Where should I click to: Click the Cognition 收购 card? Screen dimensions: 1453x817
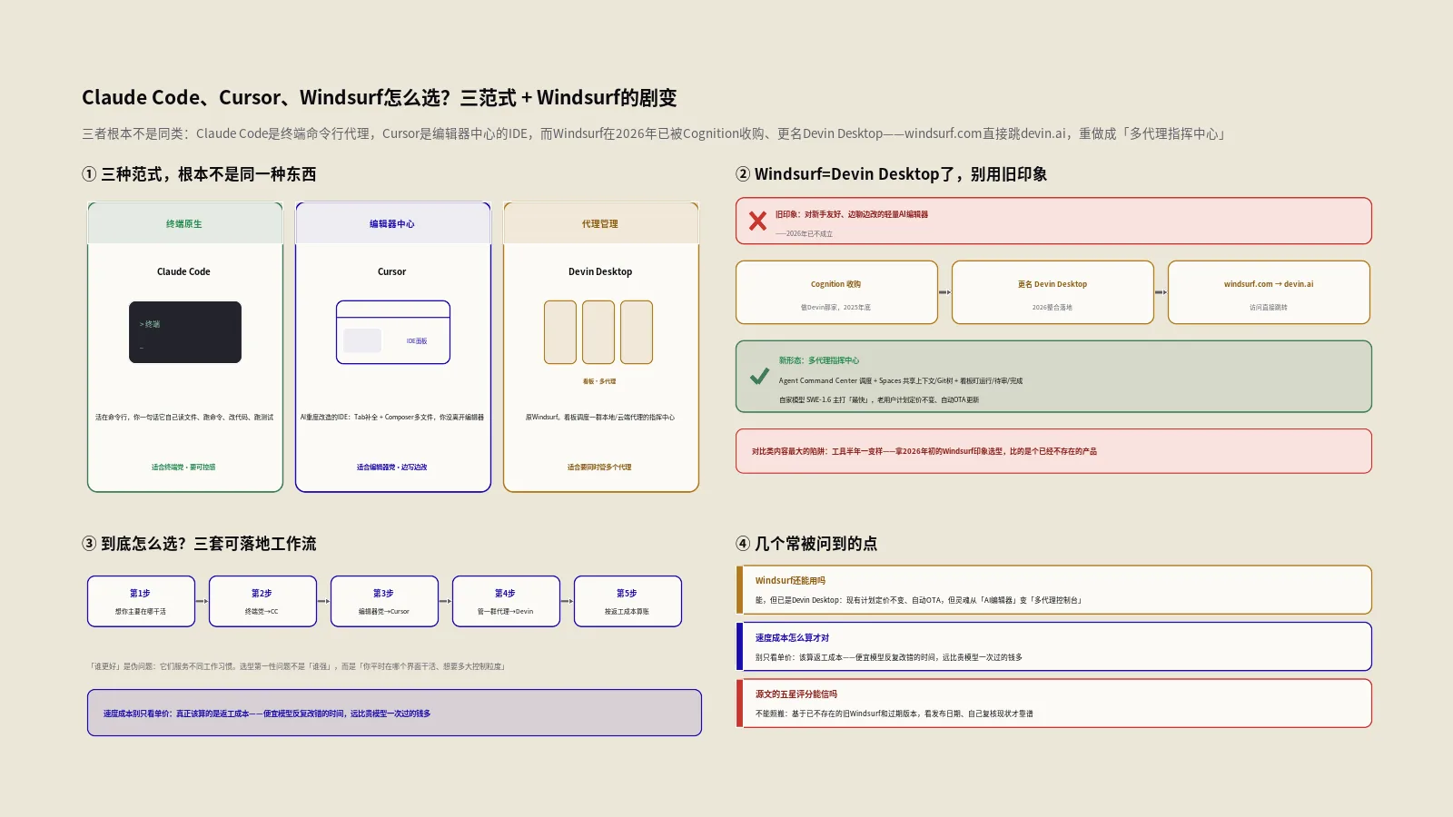[x=836, y=292]
